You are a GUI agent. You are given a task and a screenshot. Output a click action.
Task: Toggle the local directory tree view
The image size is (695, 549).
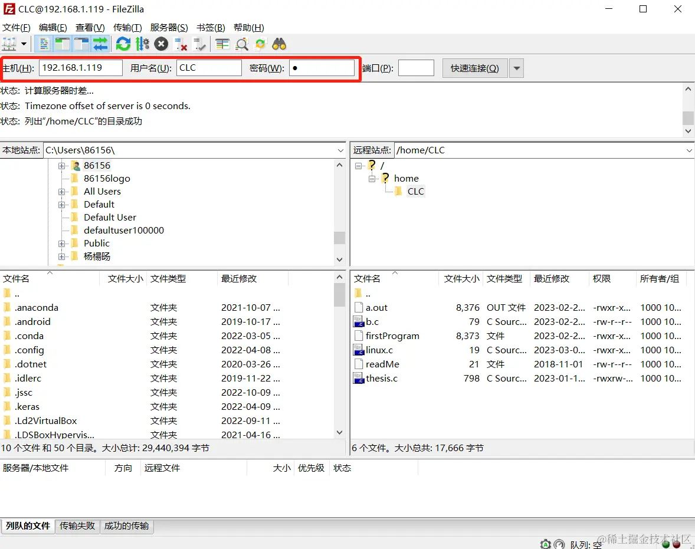[63, 44]
